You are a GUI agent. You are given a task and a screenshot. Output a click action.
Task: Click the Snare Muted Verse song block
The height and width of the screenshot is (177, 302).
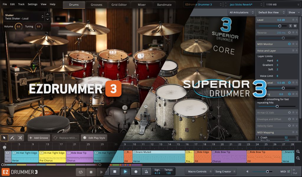[x=159, y=157]
